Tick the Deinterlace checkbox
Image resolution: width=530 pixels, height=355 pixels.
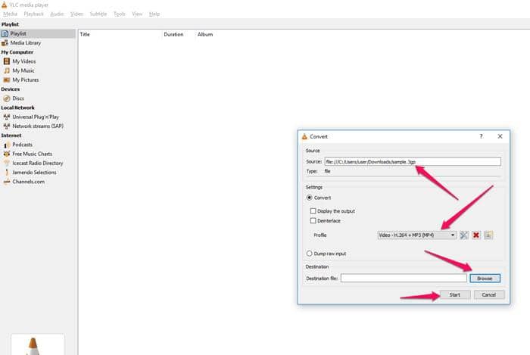[313, 221]
